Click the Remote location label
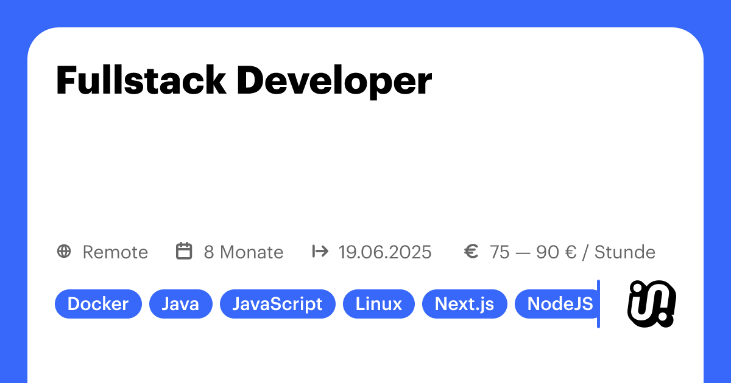Screen dimensions: 731x383 click(115, 252)
